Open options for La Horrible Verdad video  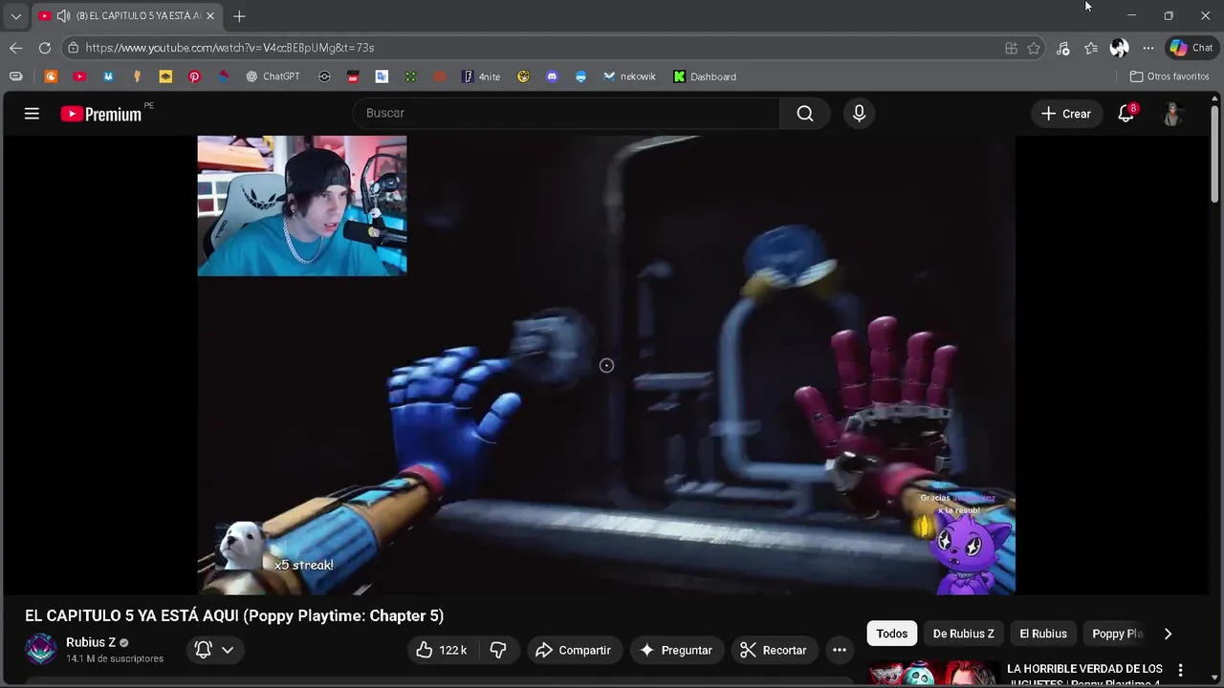click(x=1180, y=670)
